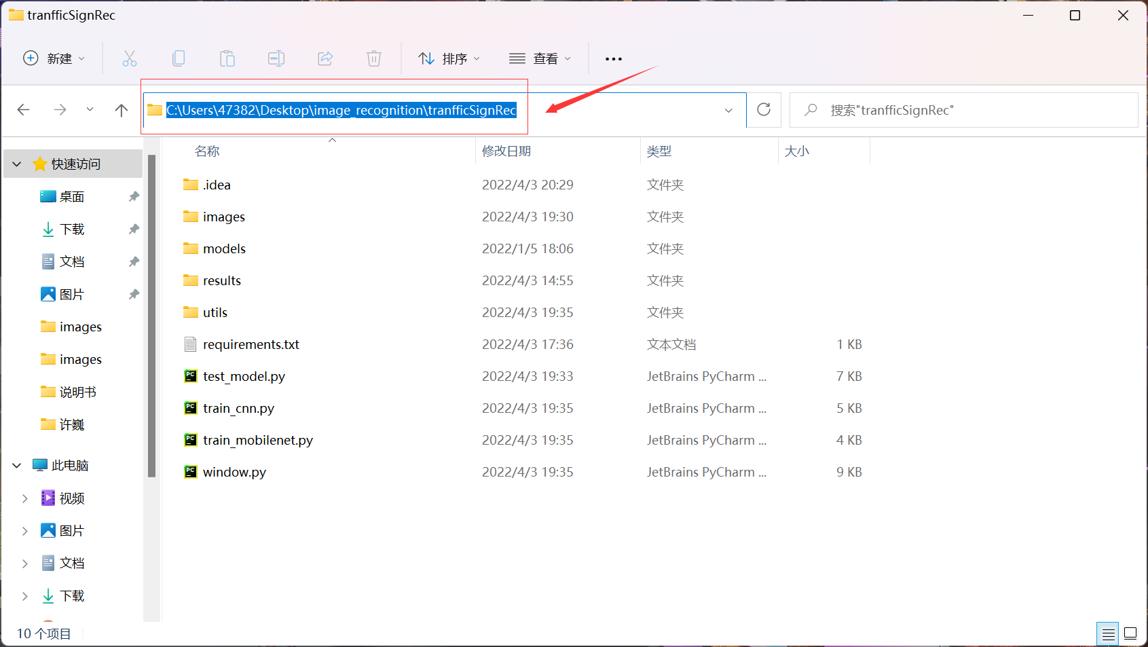Go back with the left arrow
1148x647 pixels.
tap(24, 109)
